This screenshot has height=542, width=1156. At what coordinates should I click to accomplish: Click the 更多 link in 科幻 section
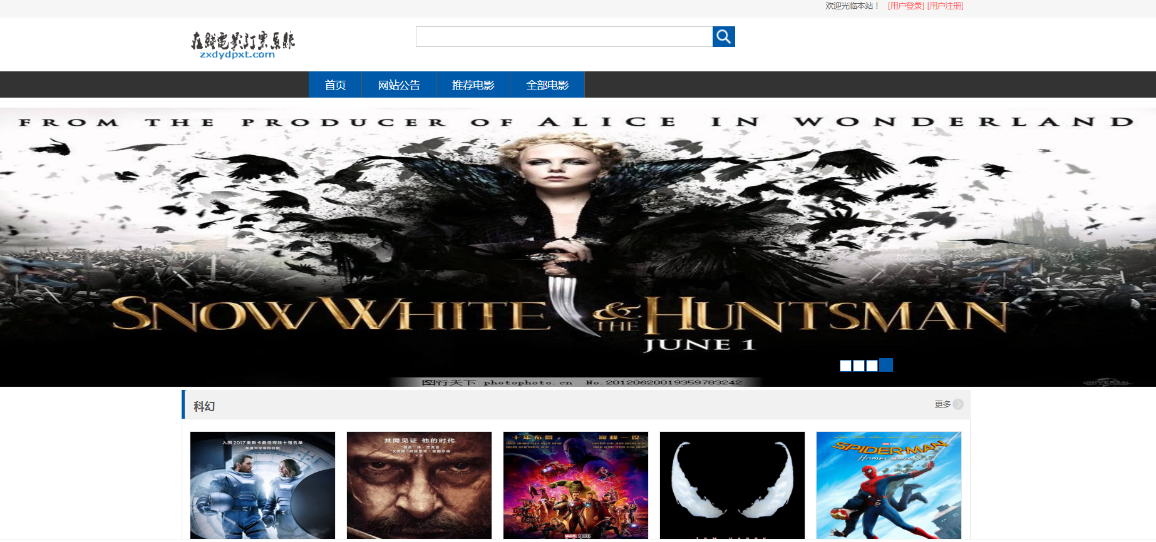tap(942, 404)
